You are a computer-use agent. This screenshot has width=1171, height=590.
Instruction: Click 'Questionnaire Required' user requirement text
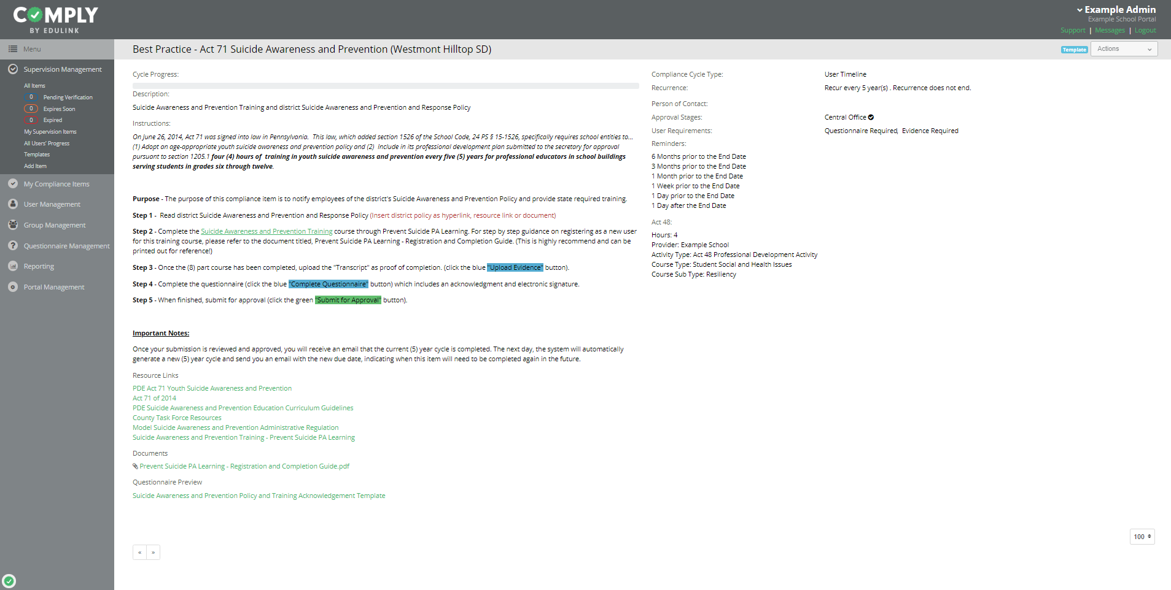click(861, 131)
